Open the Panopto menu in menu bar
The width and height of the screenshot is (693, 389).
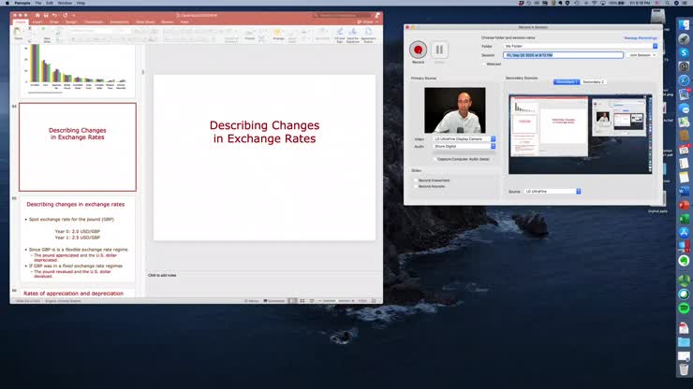pos(22,3)
